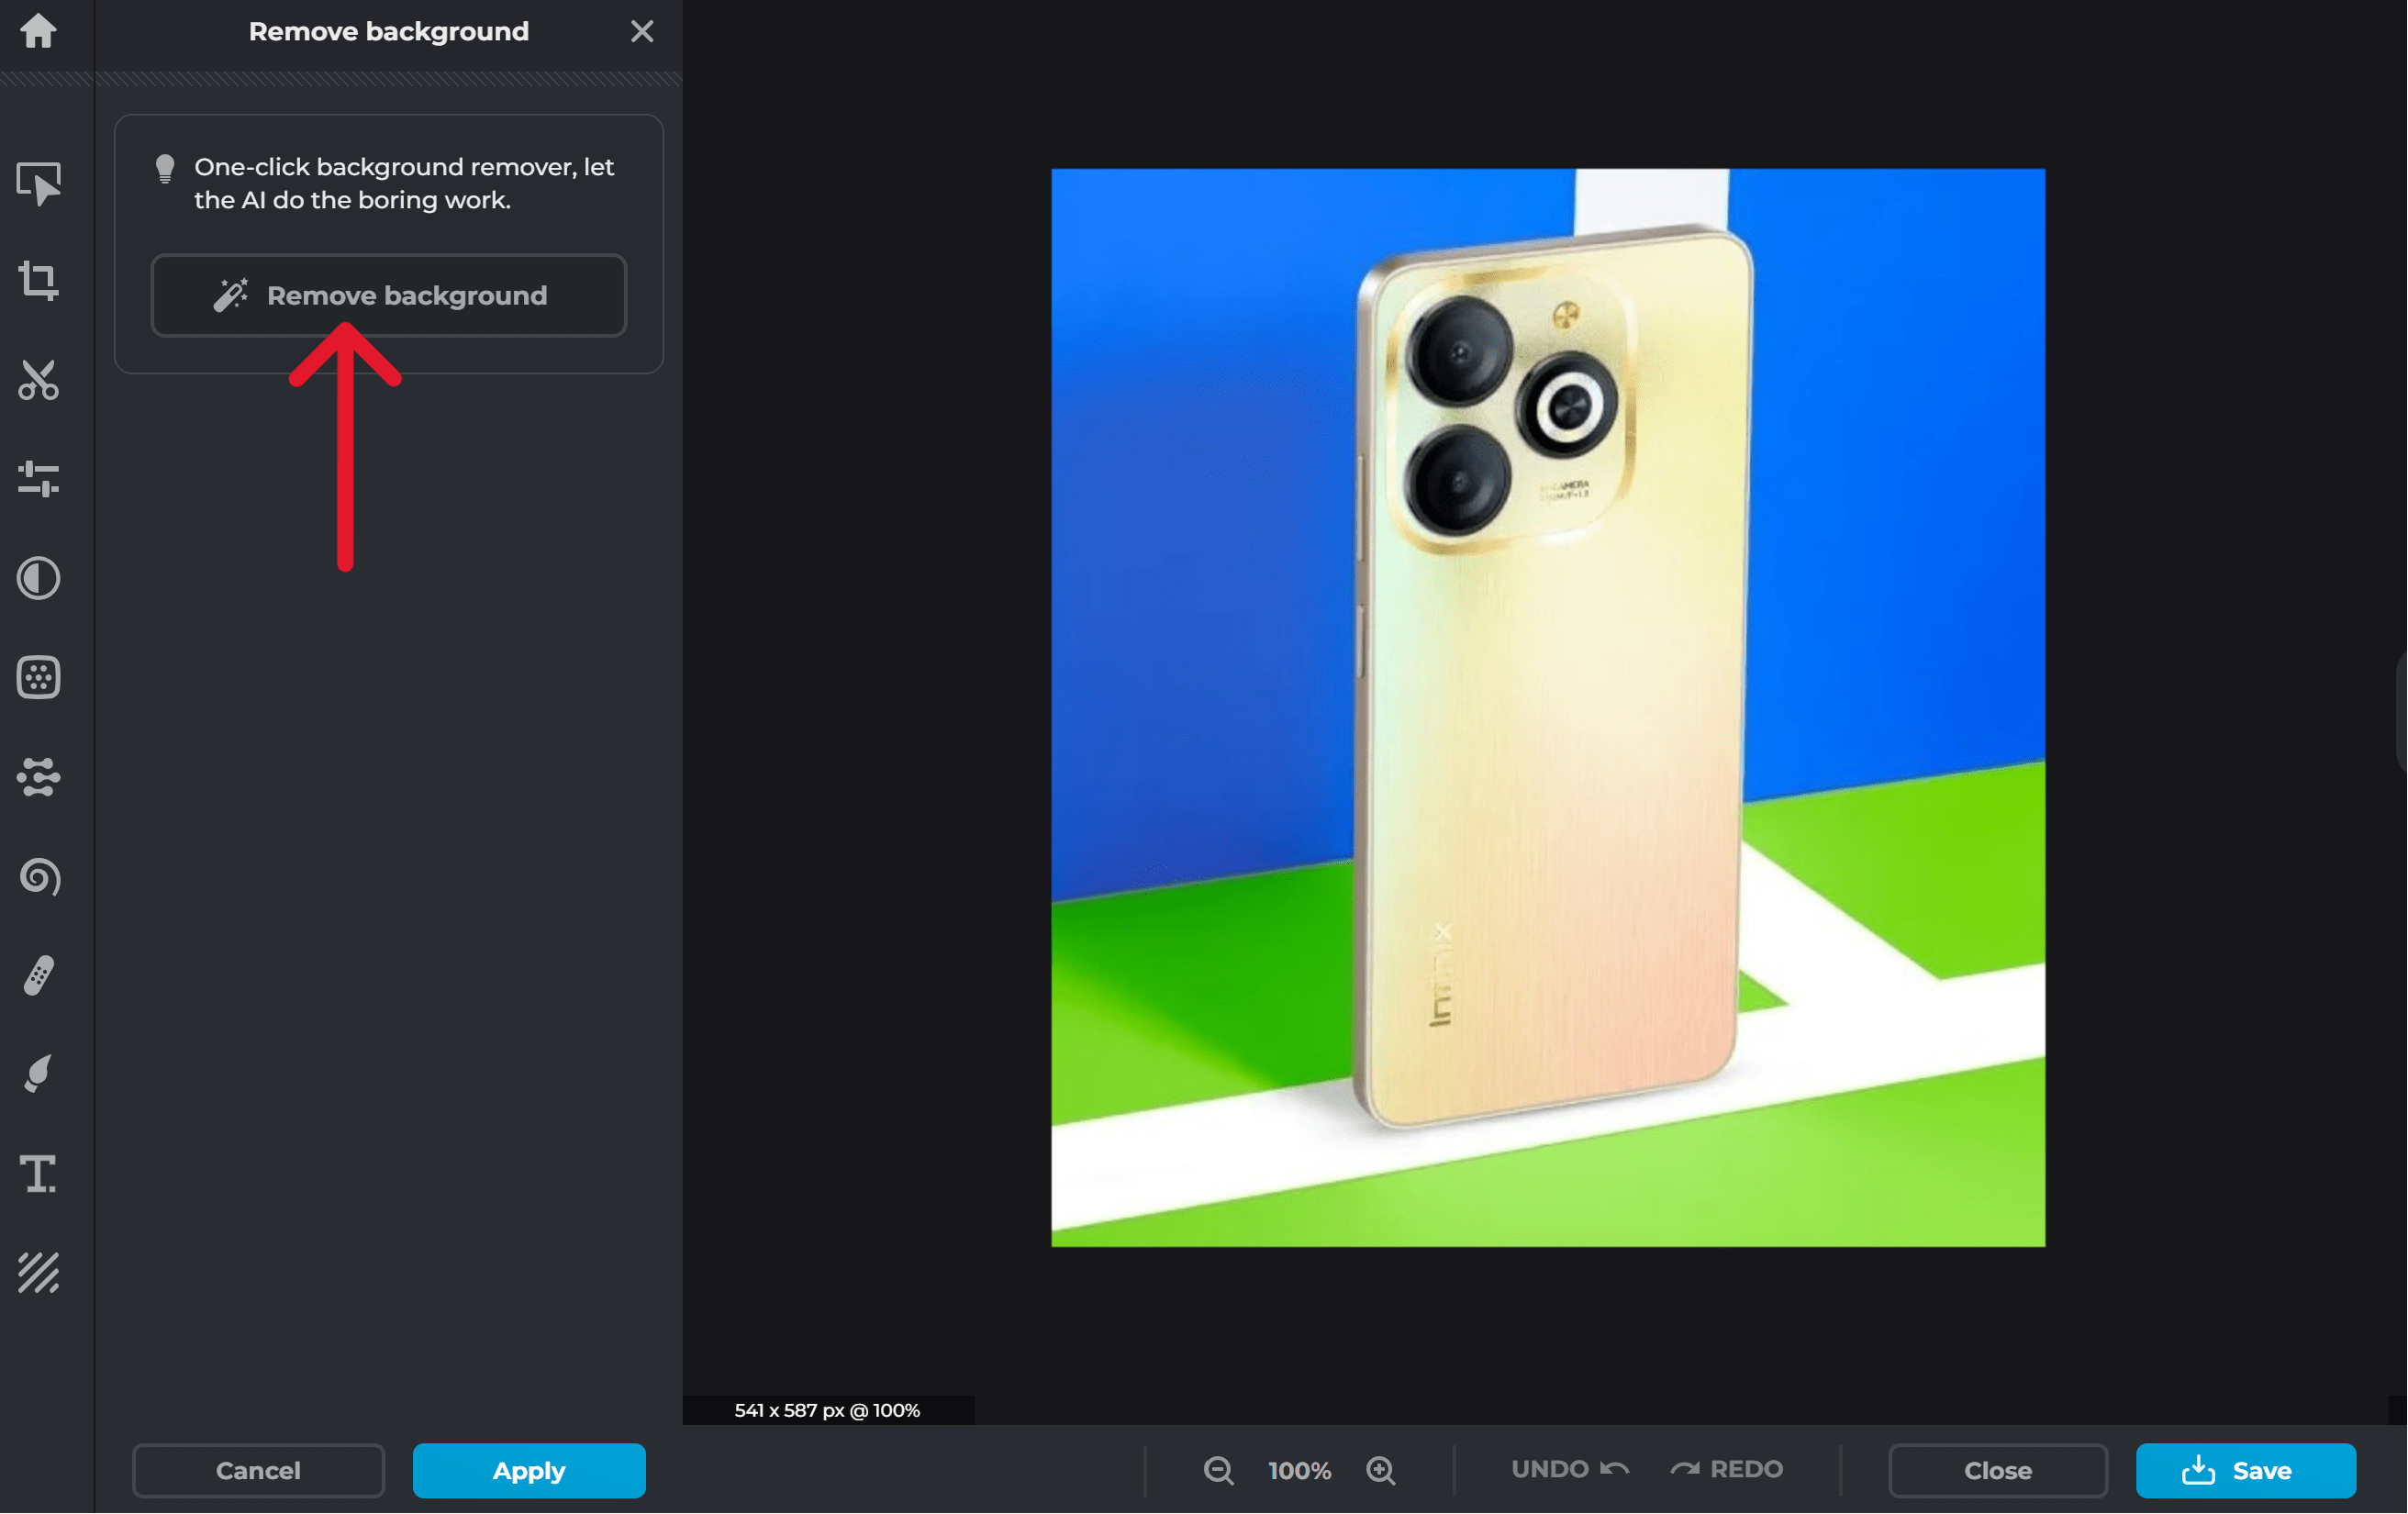
Task: Select the Heal bandage tool
Action: (38, 976)
